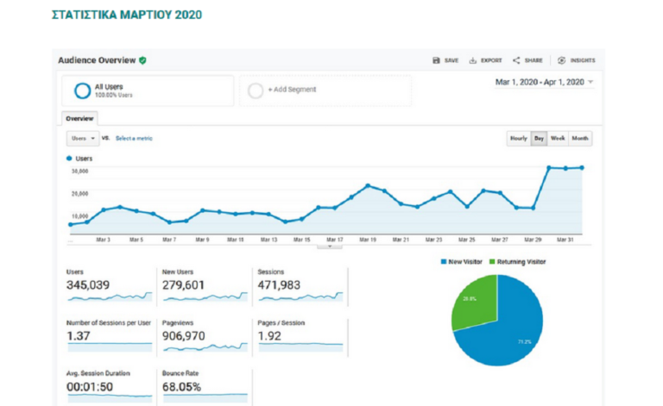
Task: Click EXPORT label in report toolbar
Action: [491, 60]
